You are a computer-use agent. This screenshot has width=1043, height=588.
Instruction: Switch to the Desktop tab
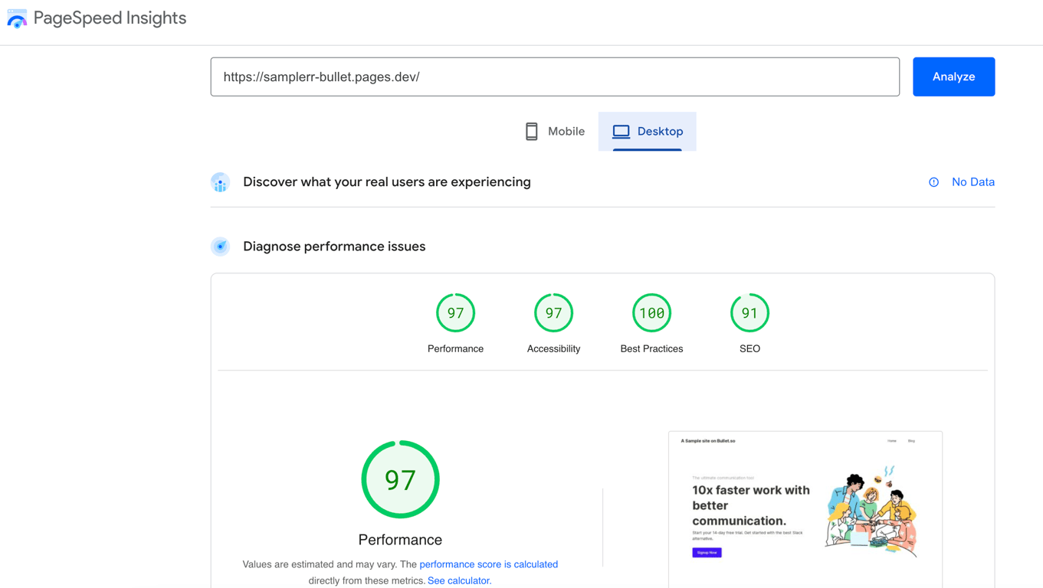coord(648,132)
